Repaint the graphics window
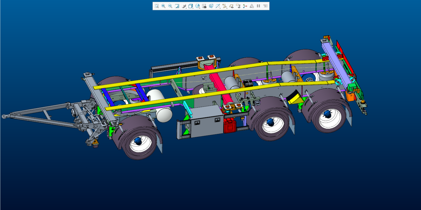This screenshot has height=210, width=421. click(177, 6)
